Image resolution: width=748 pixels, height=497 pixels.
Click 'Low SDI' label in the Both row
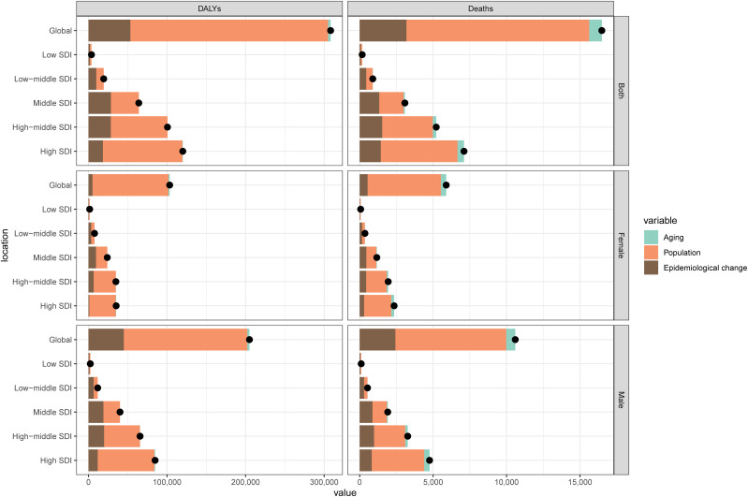(x=57, y=54)
